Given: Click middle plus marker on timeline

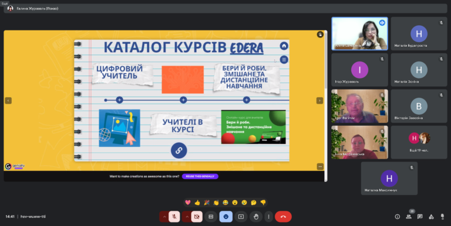Looking at the screenshot, I should click(x=183, y=100).
